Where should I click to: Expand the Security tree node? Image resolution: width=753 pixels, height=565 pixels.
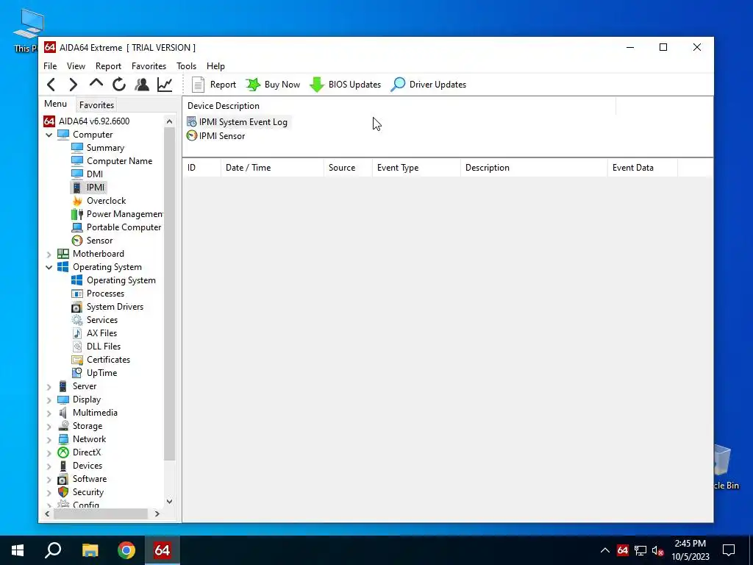pos(49,492)
